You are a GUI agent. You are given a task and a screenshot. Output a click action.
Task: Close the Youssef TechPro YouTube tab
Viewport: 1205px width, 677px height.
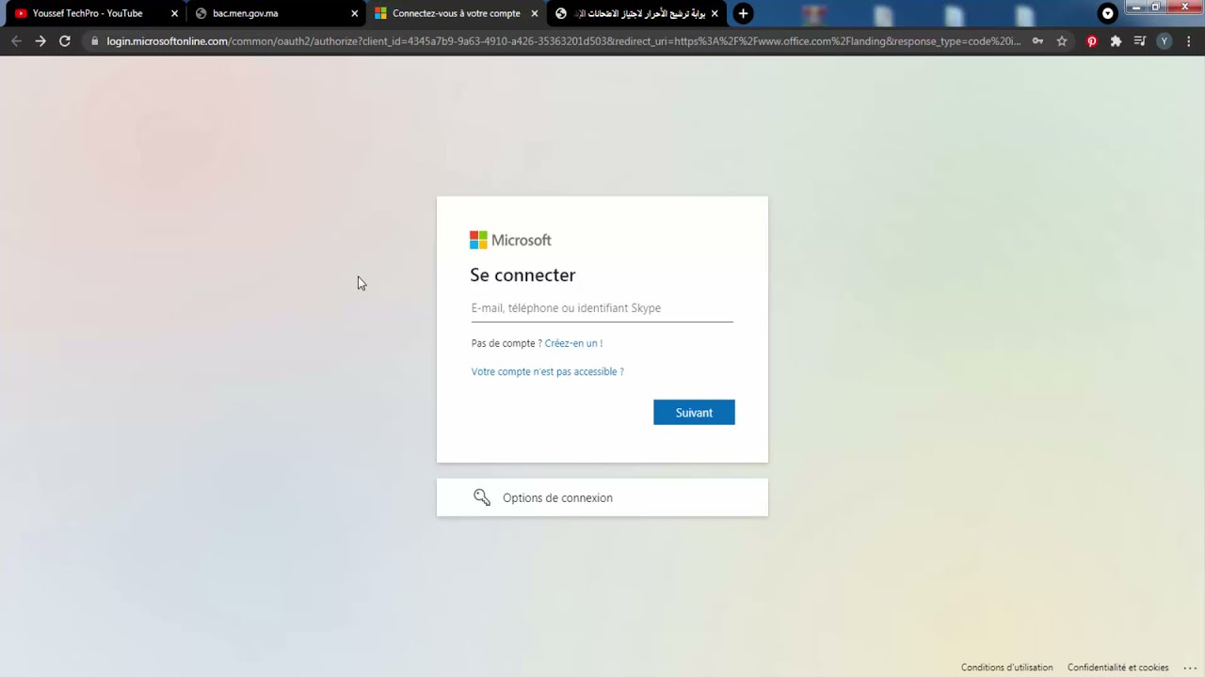point(174,13)
